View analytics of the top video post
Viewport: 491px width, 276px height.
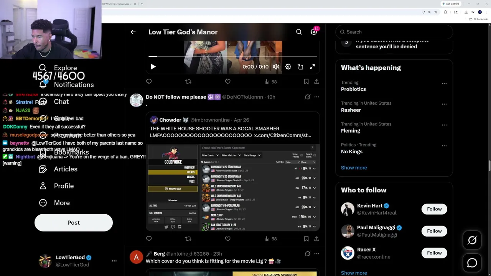coord(270,82)
